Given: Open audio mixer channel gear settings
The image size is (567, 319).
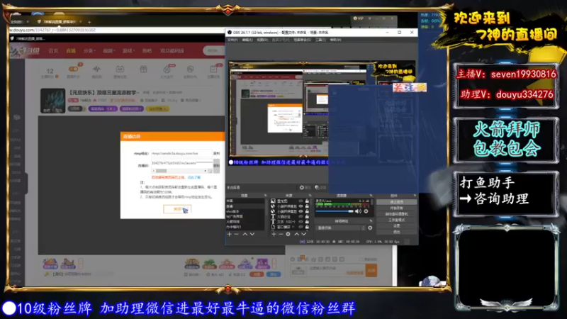Looking at the screenshot, I should pos(366,211).
